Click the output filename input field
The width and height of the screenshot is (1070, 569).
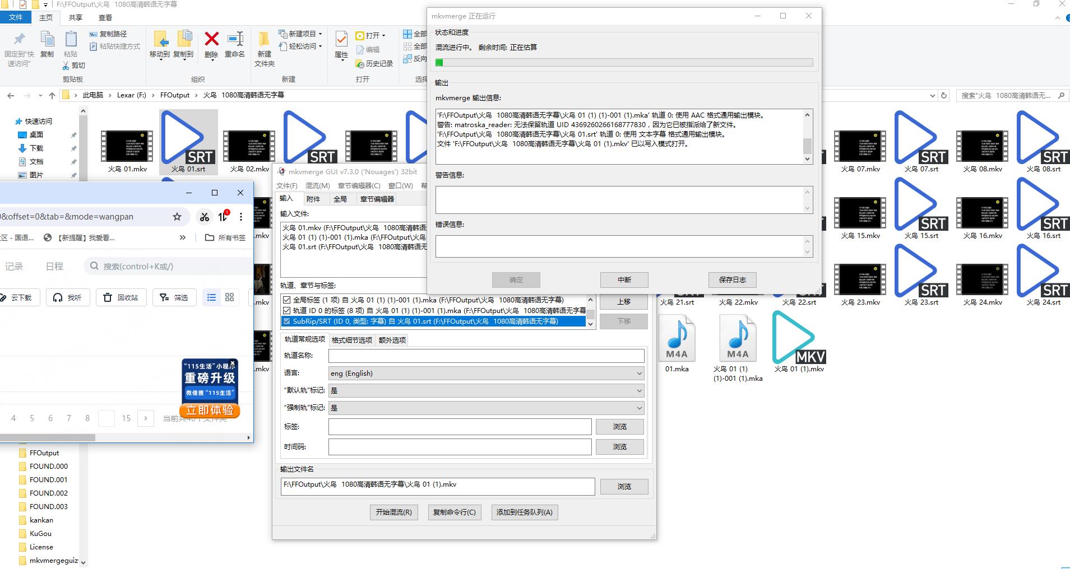coord(437,486)
